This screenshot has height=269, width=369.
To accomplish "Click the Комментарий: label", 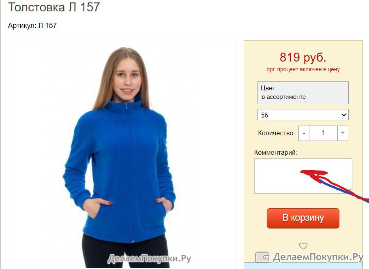I will (276, 152).
